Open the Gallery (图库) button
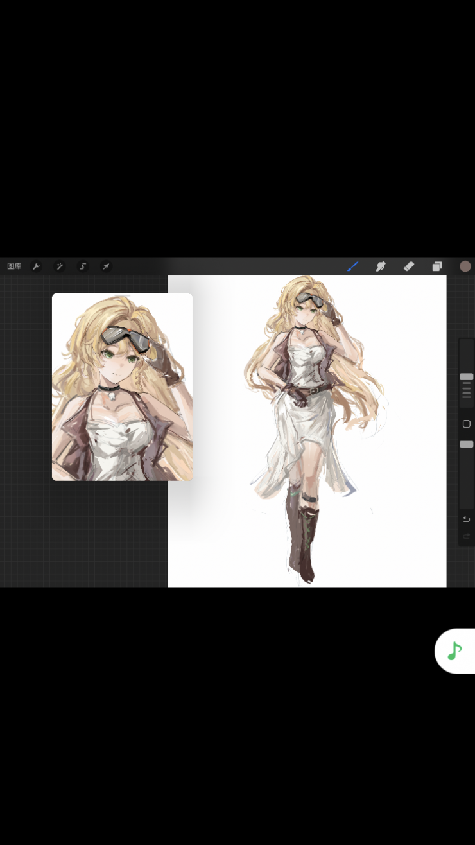Screen dimensions: 475x845 coord(14,266)
